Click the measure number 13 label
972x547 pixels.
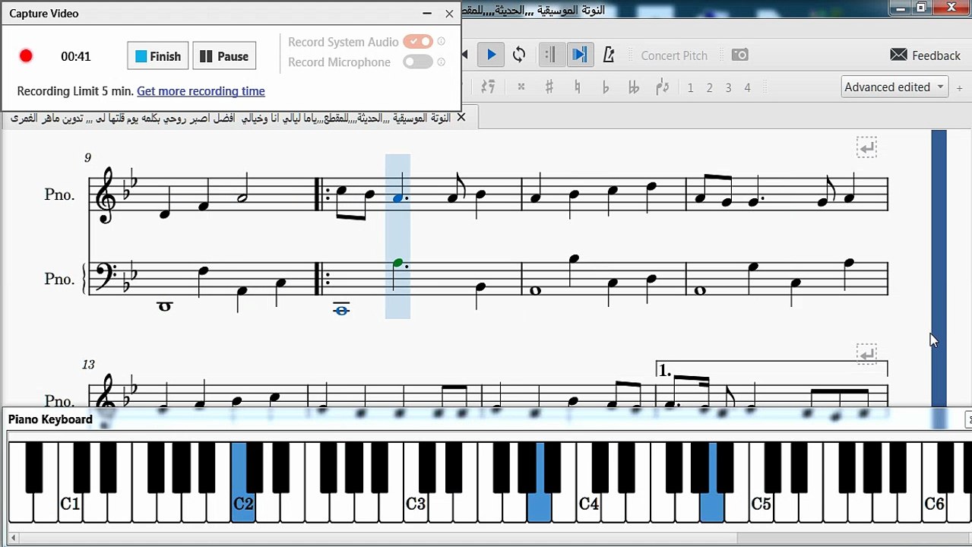(88, 365)
